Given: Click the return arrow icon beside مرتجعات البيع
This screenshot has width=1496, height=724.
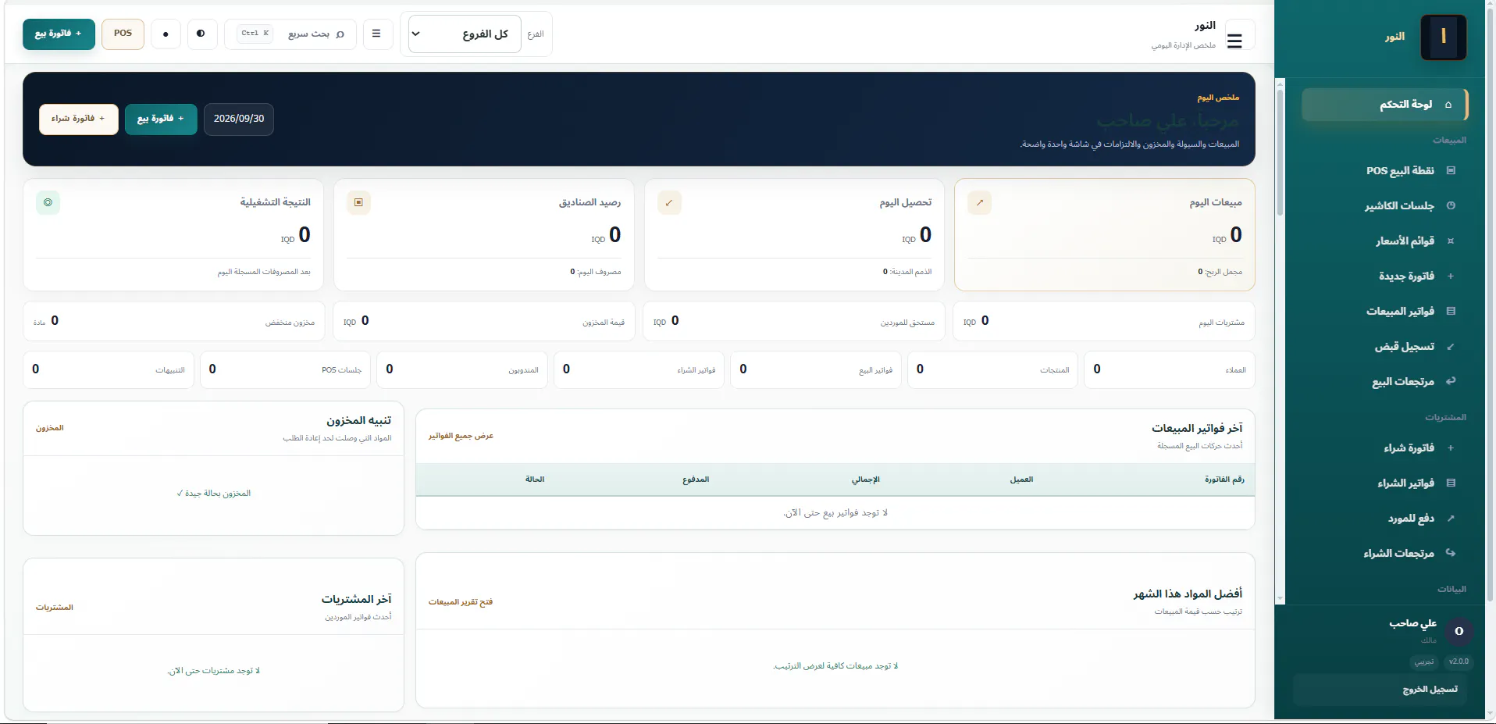Looking at the screenshot, I should pyautogui.click(x=1451, y=381).
